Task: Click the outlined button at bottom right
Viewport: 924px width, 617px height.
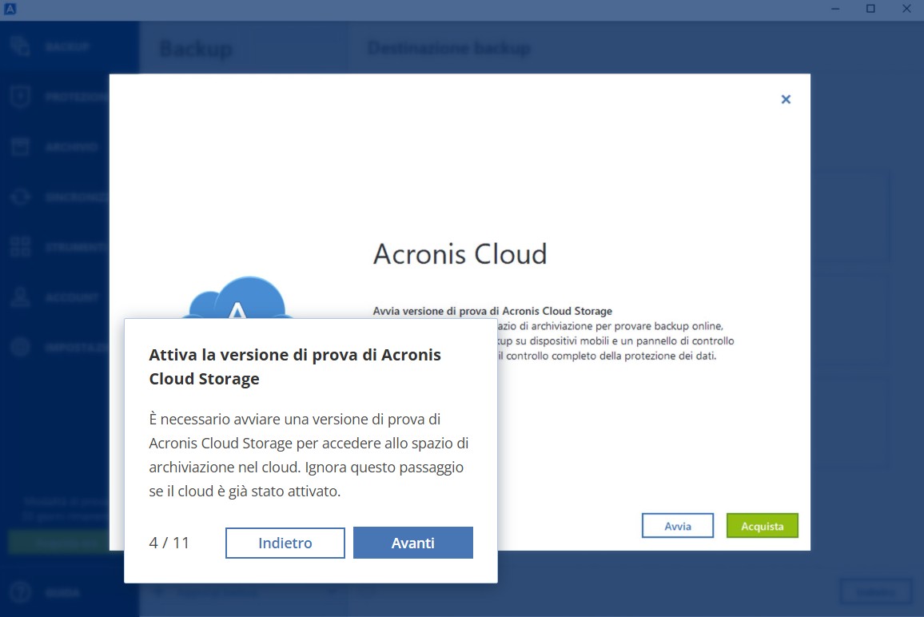Action: click(876, 592)
